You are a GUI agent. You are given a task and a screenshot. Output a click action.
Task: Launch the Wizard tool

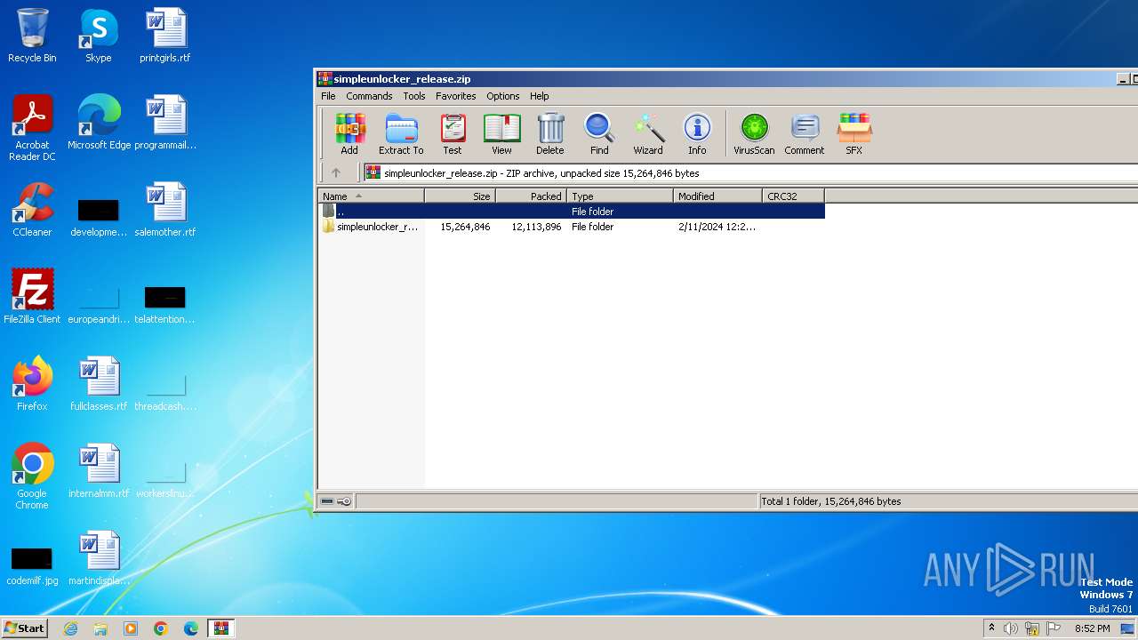pyautogui.click(x=648, y=133)
